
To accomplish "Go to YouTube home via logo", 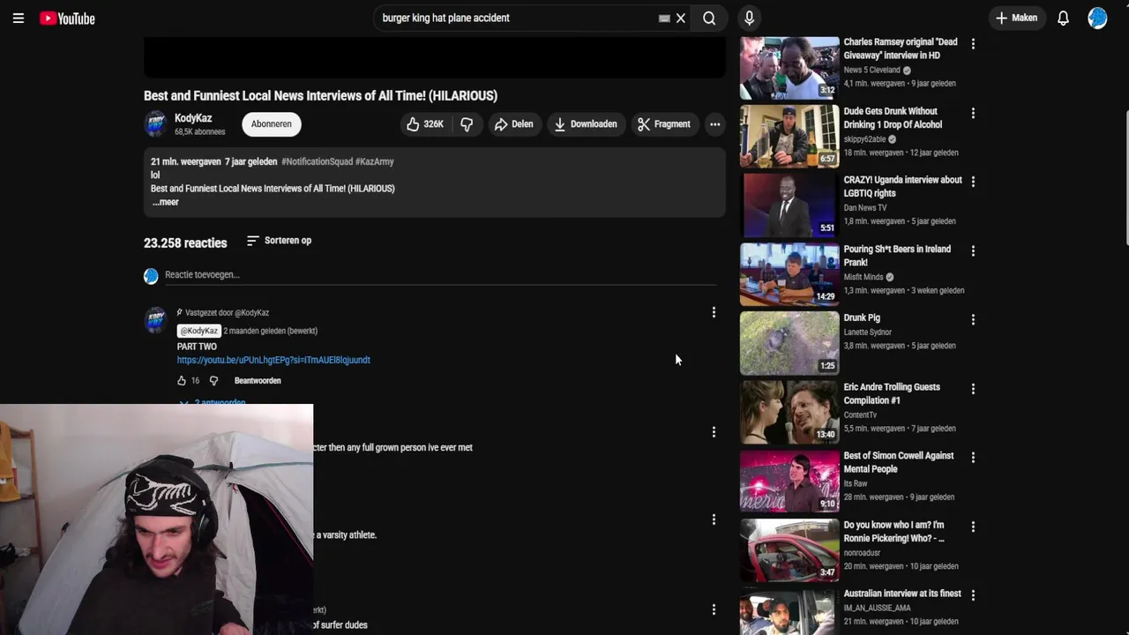I will click(67, 19).
